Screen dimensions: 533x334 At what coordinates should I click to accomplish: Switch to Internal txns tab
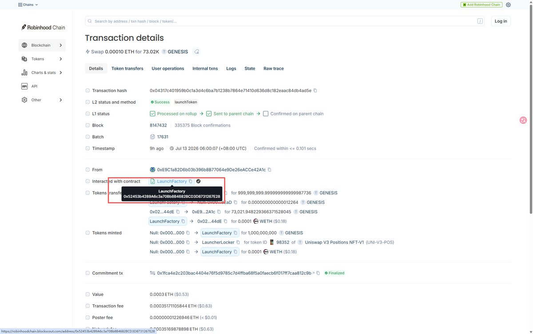click(x=205, y=68)
